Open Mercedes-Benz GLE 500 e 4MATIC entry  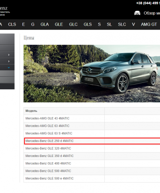pos(92,179)
